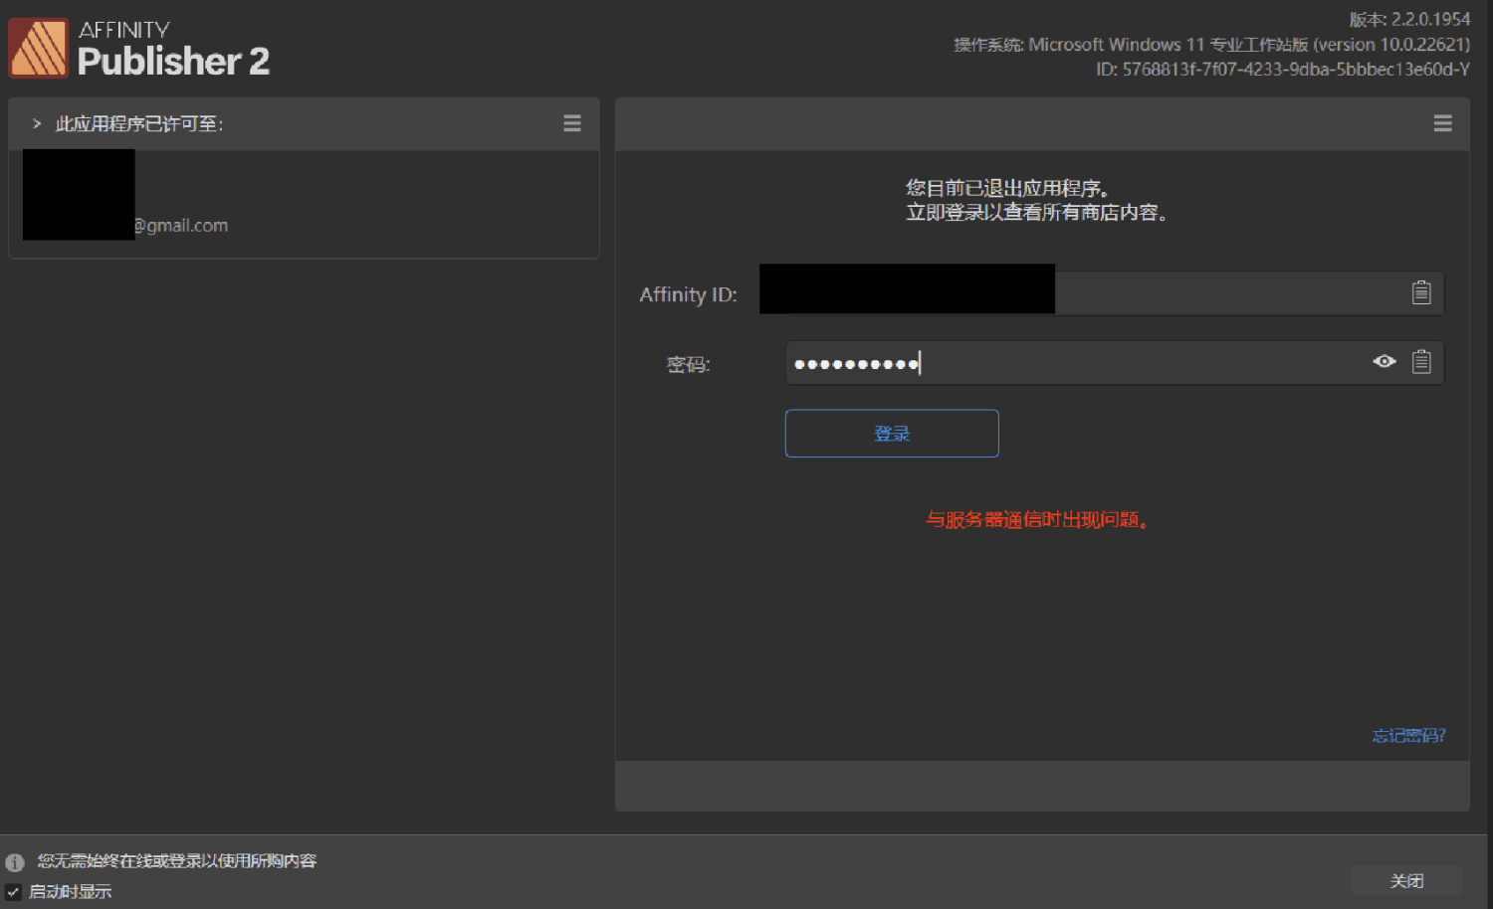Viewport: 1493px width, 909px height.
Task: Paste password using the clipboard icon
Action: 1421,361
